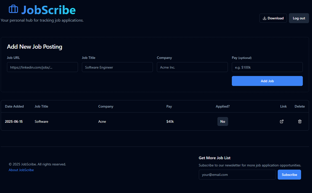This screenshot has height=193, width=312.
Task: Click the 'Company' table column header
Action: tap(106, 106)
